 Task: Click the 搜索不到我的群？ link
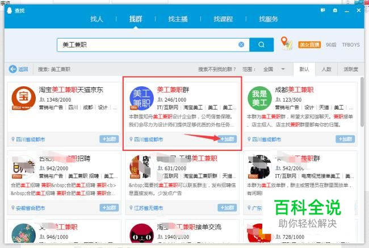[x=217, y=69]
